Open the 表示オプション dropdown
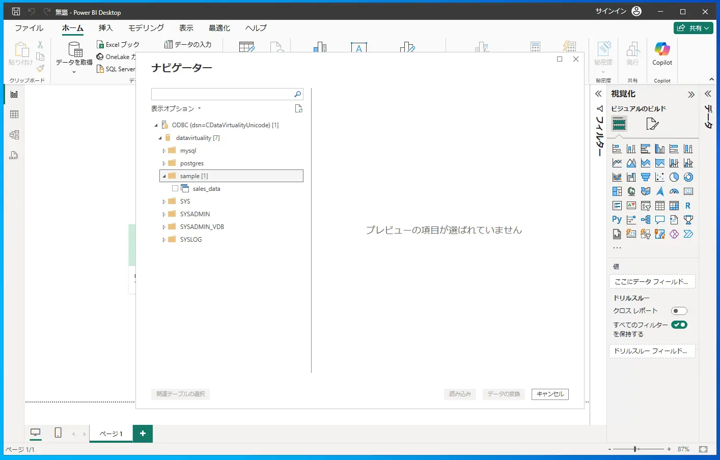 [x=176, y=108]
